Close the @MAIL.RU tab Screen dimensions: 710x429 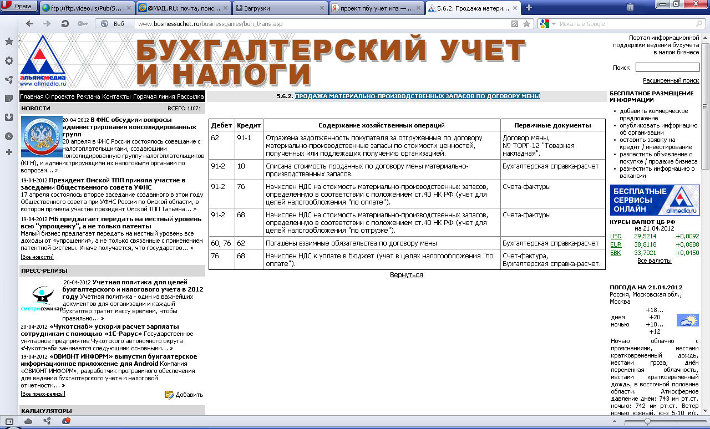point(225,8)
